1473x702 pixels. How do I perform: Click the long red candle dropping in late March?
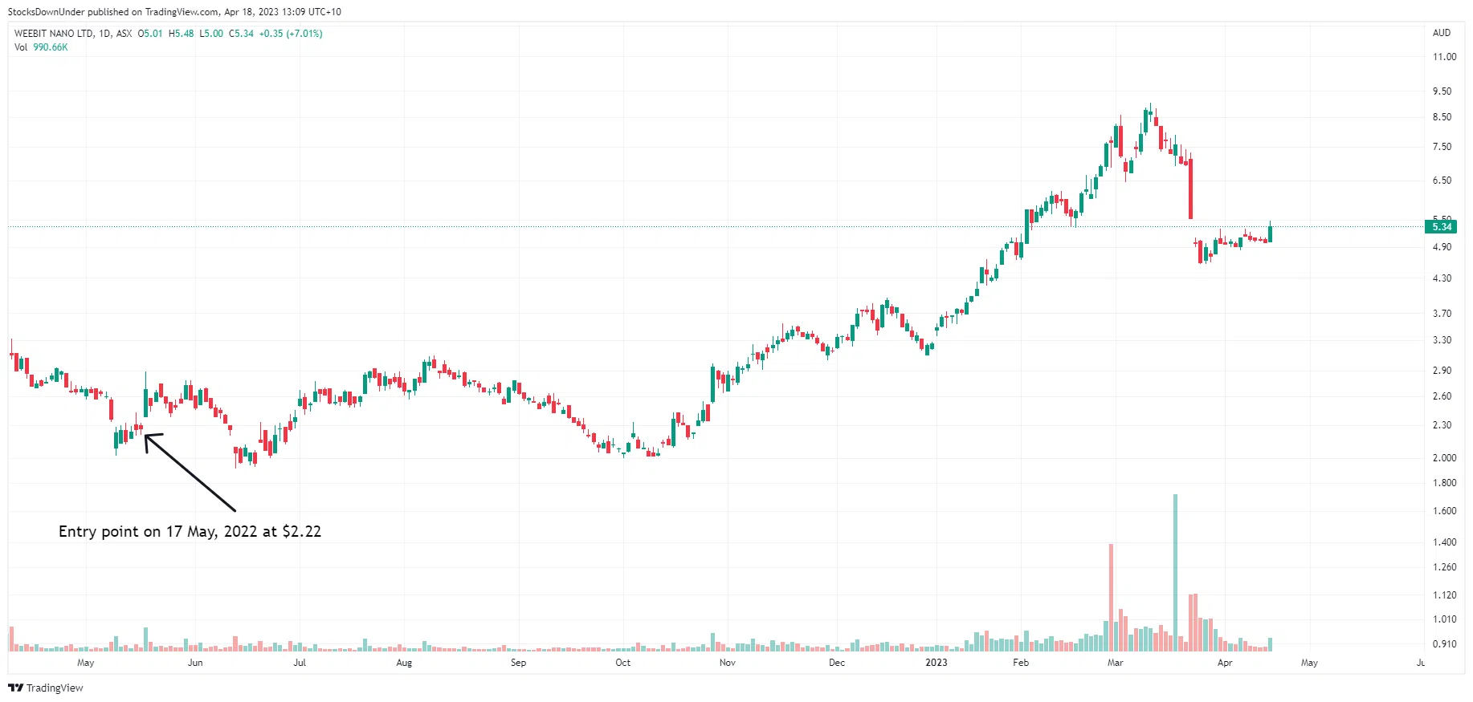point(1190,189)
